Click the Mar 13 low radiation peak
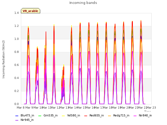The width and height of the screenshot is (167, 125). click(64, 65)
